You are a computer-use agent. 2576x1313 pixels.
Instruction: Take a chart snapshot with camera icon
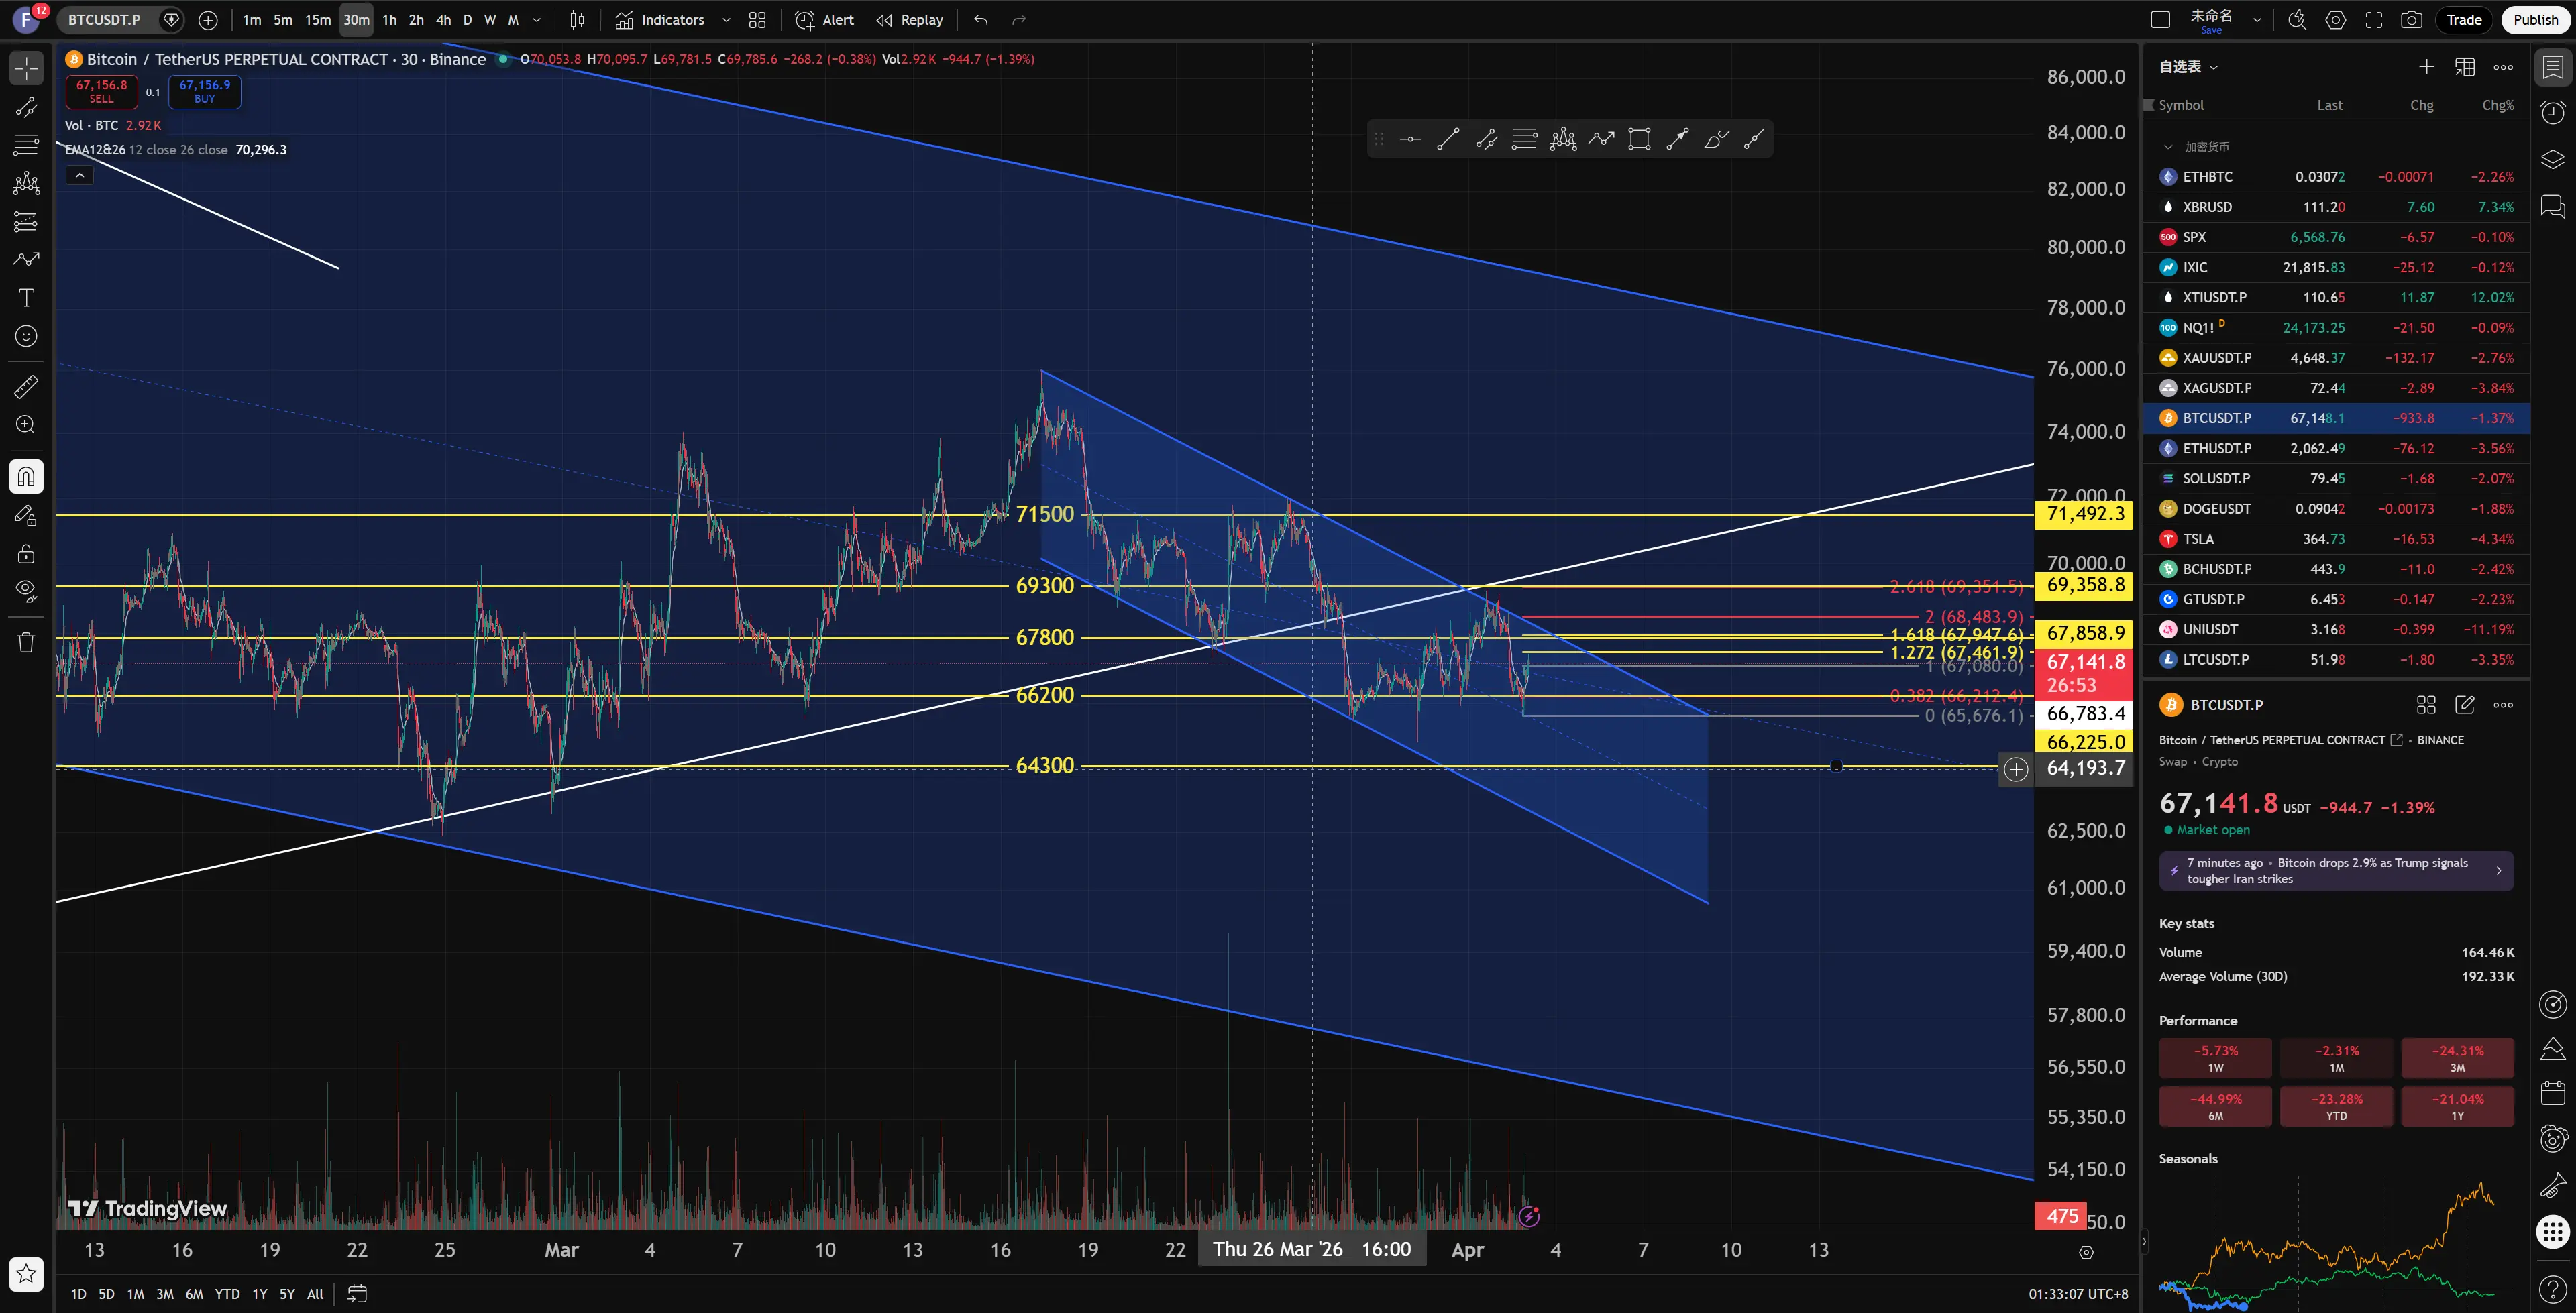pyautogui.click(x=2411, y=20)
